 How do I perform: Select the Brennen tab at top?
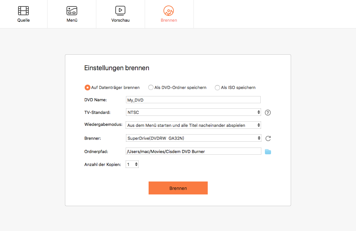[x=169, y=14]
